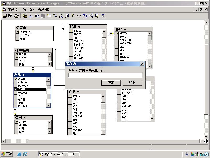Viewport: 210px width, 158px height.
Task: Select 图片 row in 类别 table
Action: point(31,132)
